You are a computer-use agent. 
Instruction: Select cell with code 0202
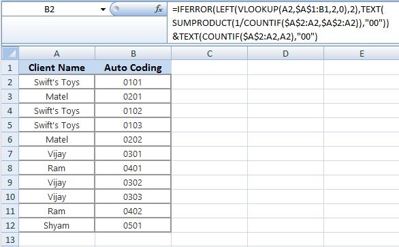133,139
